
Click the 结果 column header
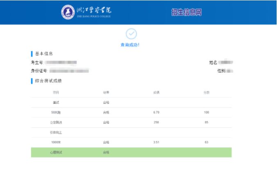click(x=106, y=93)
